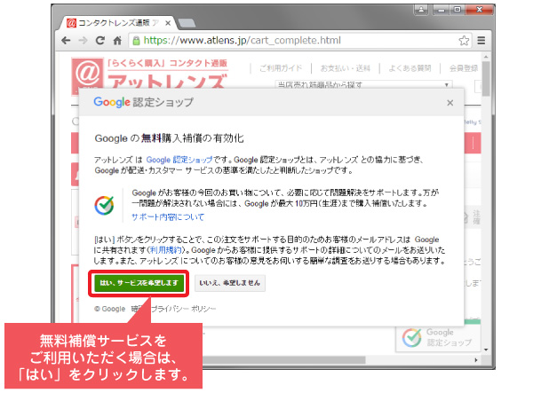549x393 pixels.
Task: Click the scroll up arrow
Action: click(x=486, y=57)
